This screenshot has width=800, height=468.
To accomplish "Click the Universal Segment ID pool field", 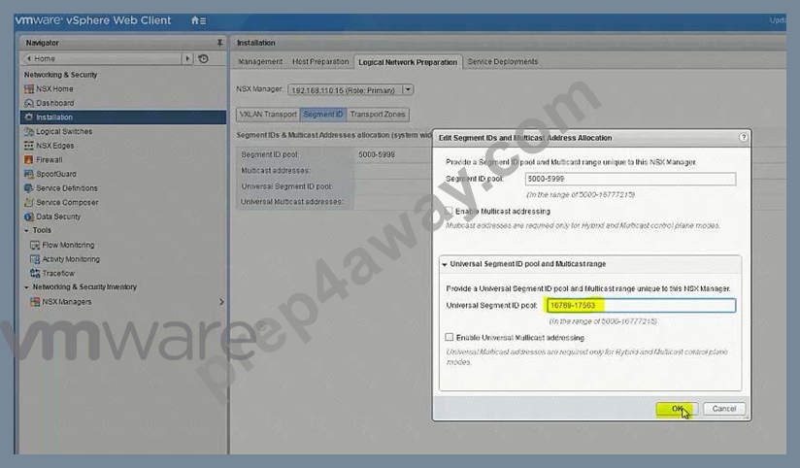I will (641, 305).
